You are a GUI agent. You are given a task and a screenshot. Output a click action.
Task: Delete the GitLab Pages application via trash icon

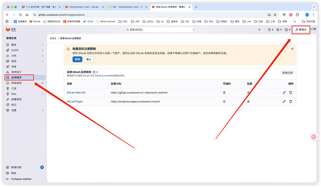(x=291, y=101)
